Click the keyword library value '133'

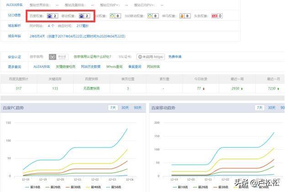(55, 88)
